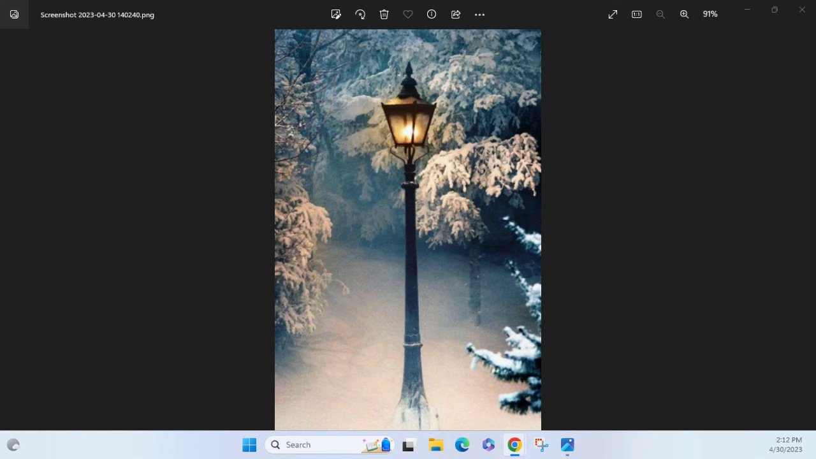Open Task View from the taskbar
The width and height of the screenshot is (816, 459).
pos(409,445)
